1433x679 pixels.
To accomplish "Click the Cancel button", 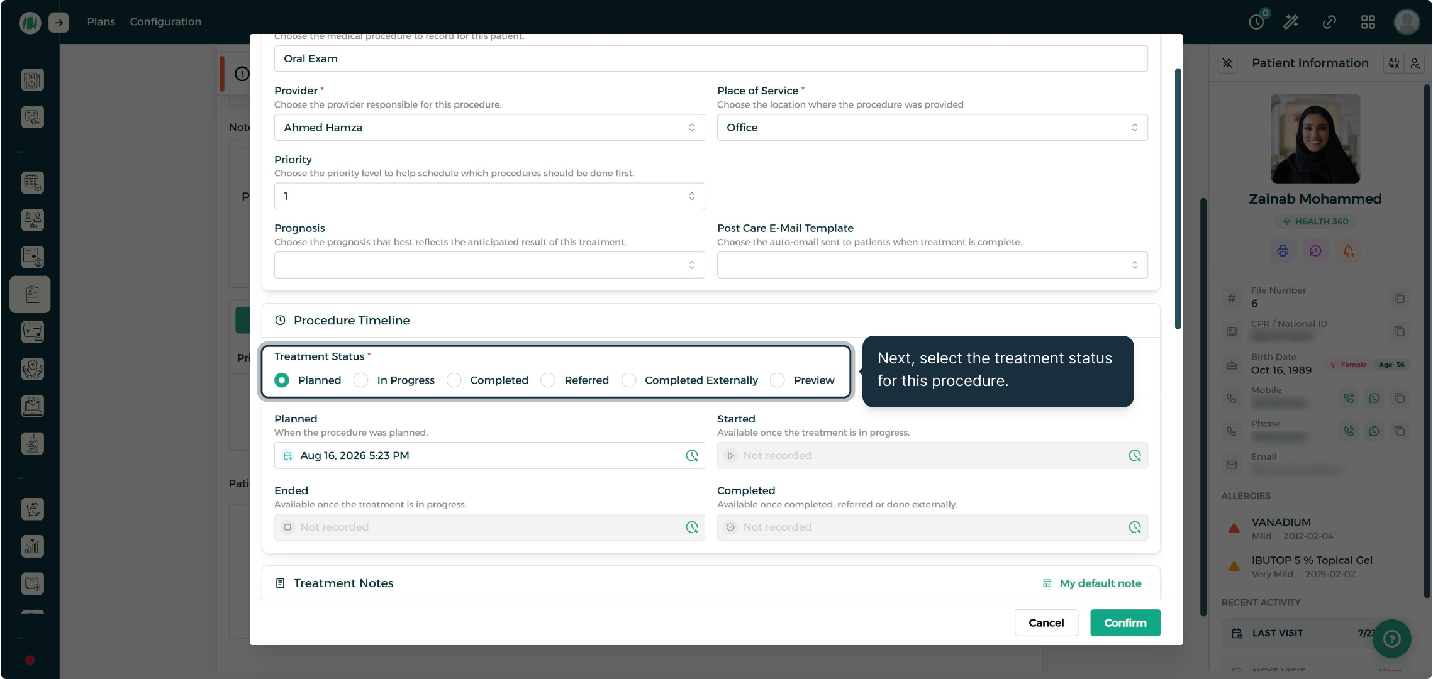I will pos(1046,623).
